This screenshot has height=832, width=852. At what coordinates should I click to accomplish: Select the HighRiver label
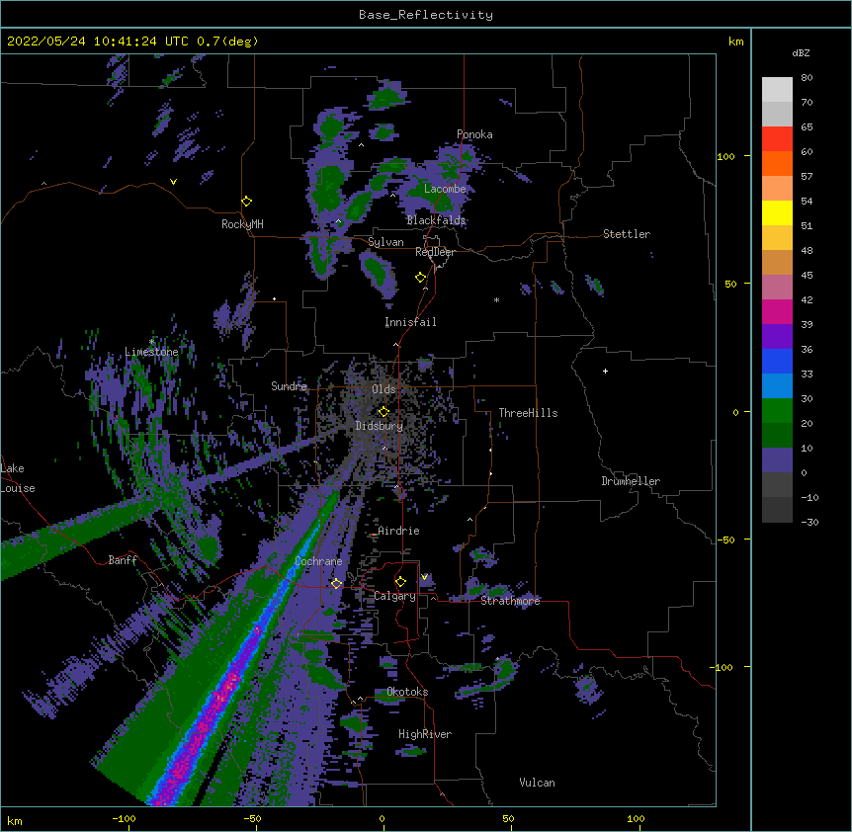tap(425, 734)
